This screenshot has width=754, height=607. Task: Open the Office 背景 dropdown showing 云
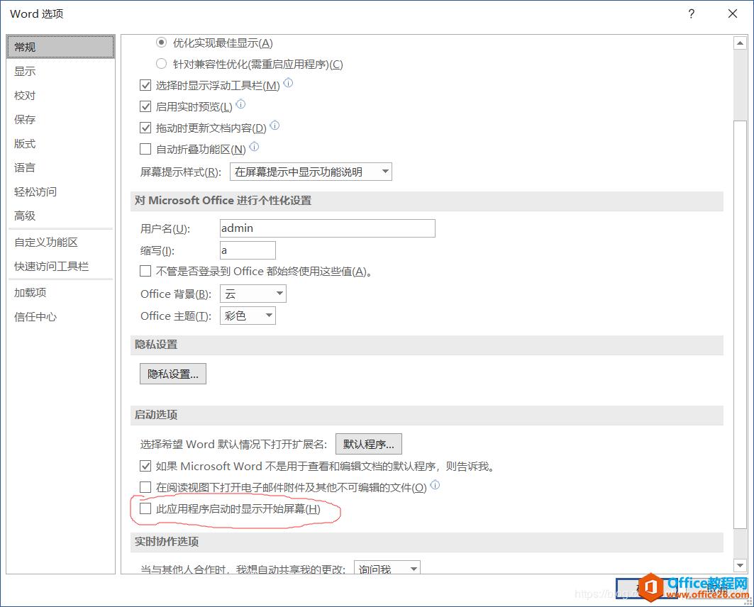tap(253, 293)
